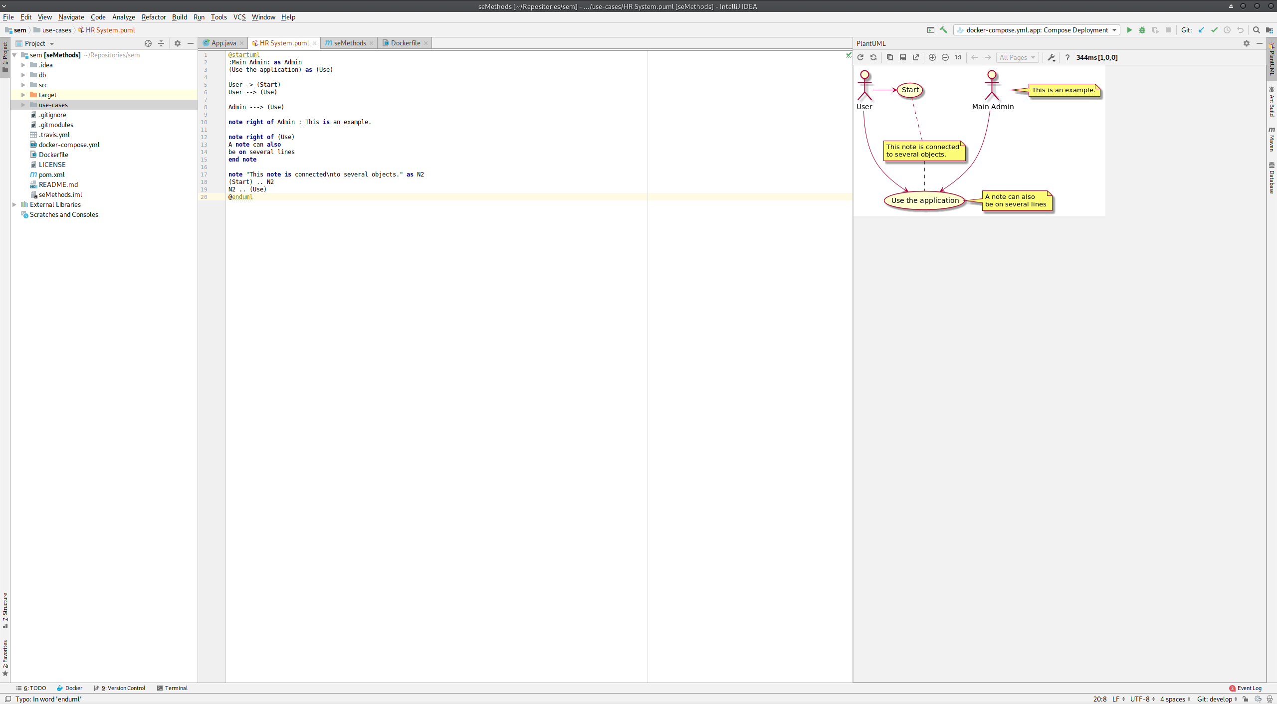The image size is (1277, 704).
Task: Click the save diagram floppy icon
Action: coord(902,57)
